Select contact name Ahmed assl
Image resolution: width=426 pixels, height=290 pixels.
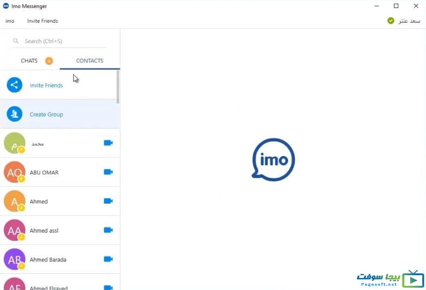pos(44,231)
